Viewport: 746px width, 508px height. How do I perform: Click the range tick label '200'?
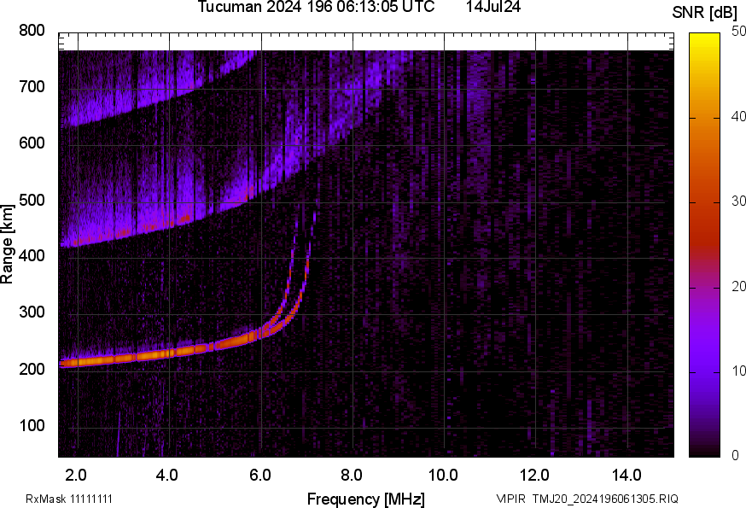pyautogui.click(x=32, y=369)
